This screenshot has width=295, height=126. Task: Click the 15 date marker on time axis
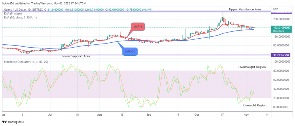[x=122, y=114]
